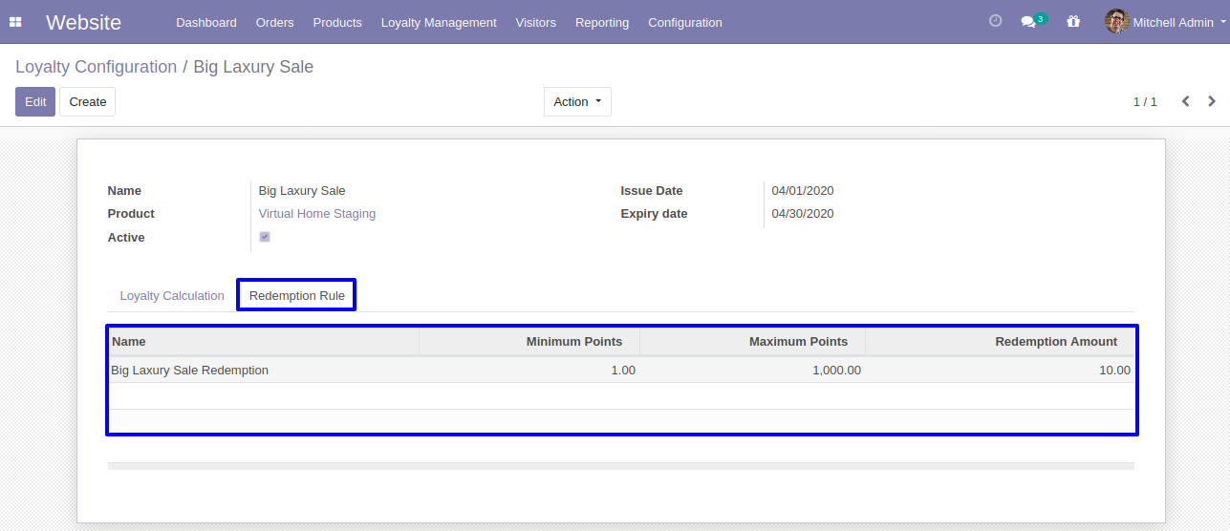Click the Edit button
This screenshot has height=531, width=1230.
(35, 101)
